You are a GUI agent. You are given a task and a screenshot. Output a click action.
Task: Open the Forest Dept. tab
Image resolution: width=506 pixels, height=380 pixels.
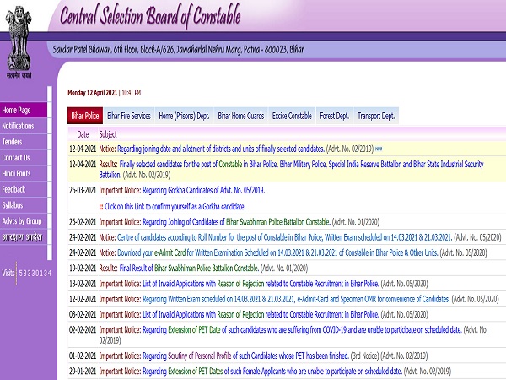click(335, 116)
